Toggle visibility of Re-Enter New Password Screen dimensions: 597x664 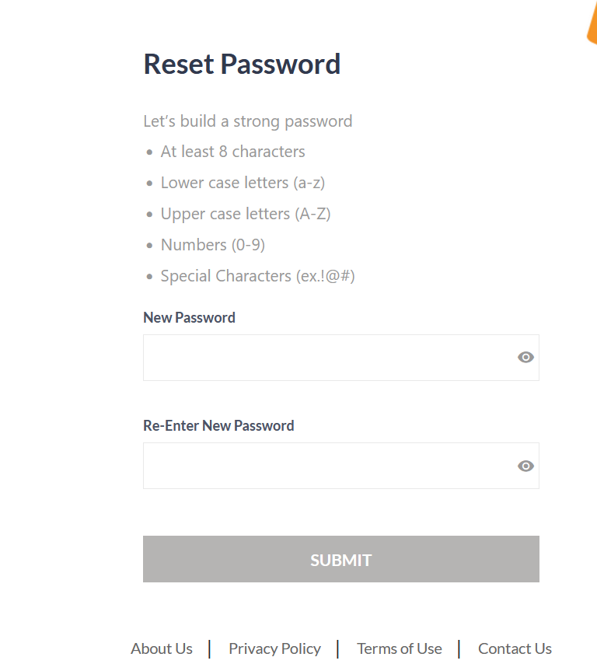click(x=525, y=467)
